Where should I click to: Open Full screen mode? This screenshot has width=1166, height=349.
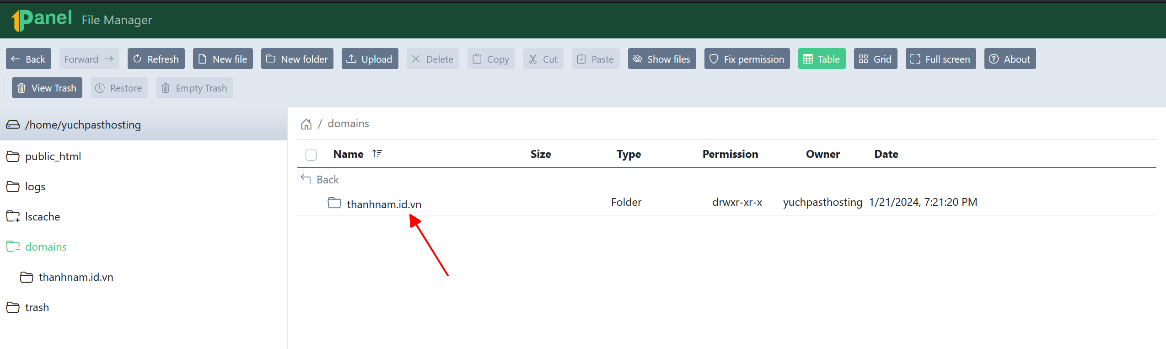[x=940, y=59]
